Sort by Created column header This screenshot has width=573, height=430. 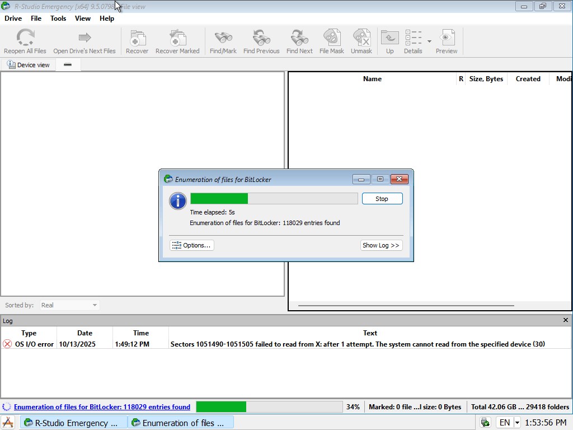pyautogui.click(x=528, y=79)
